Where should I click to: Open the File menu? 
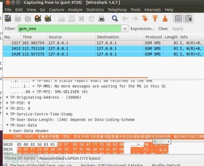click(x=8, y=10)
